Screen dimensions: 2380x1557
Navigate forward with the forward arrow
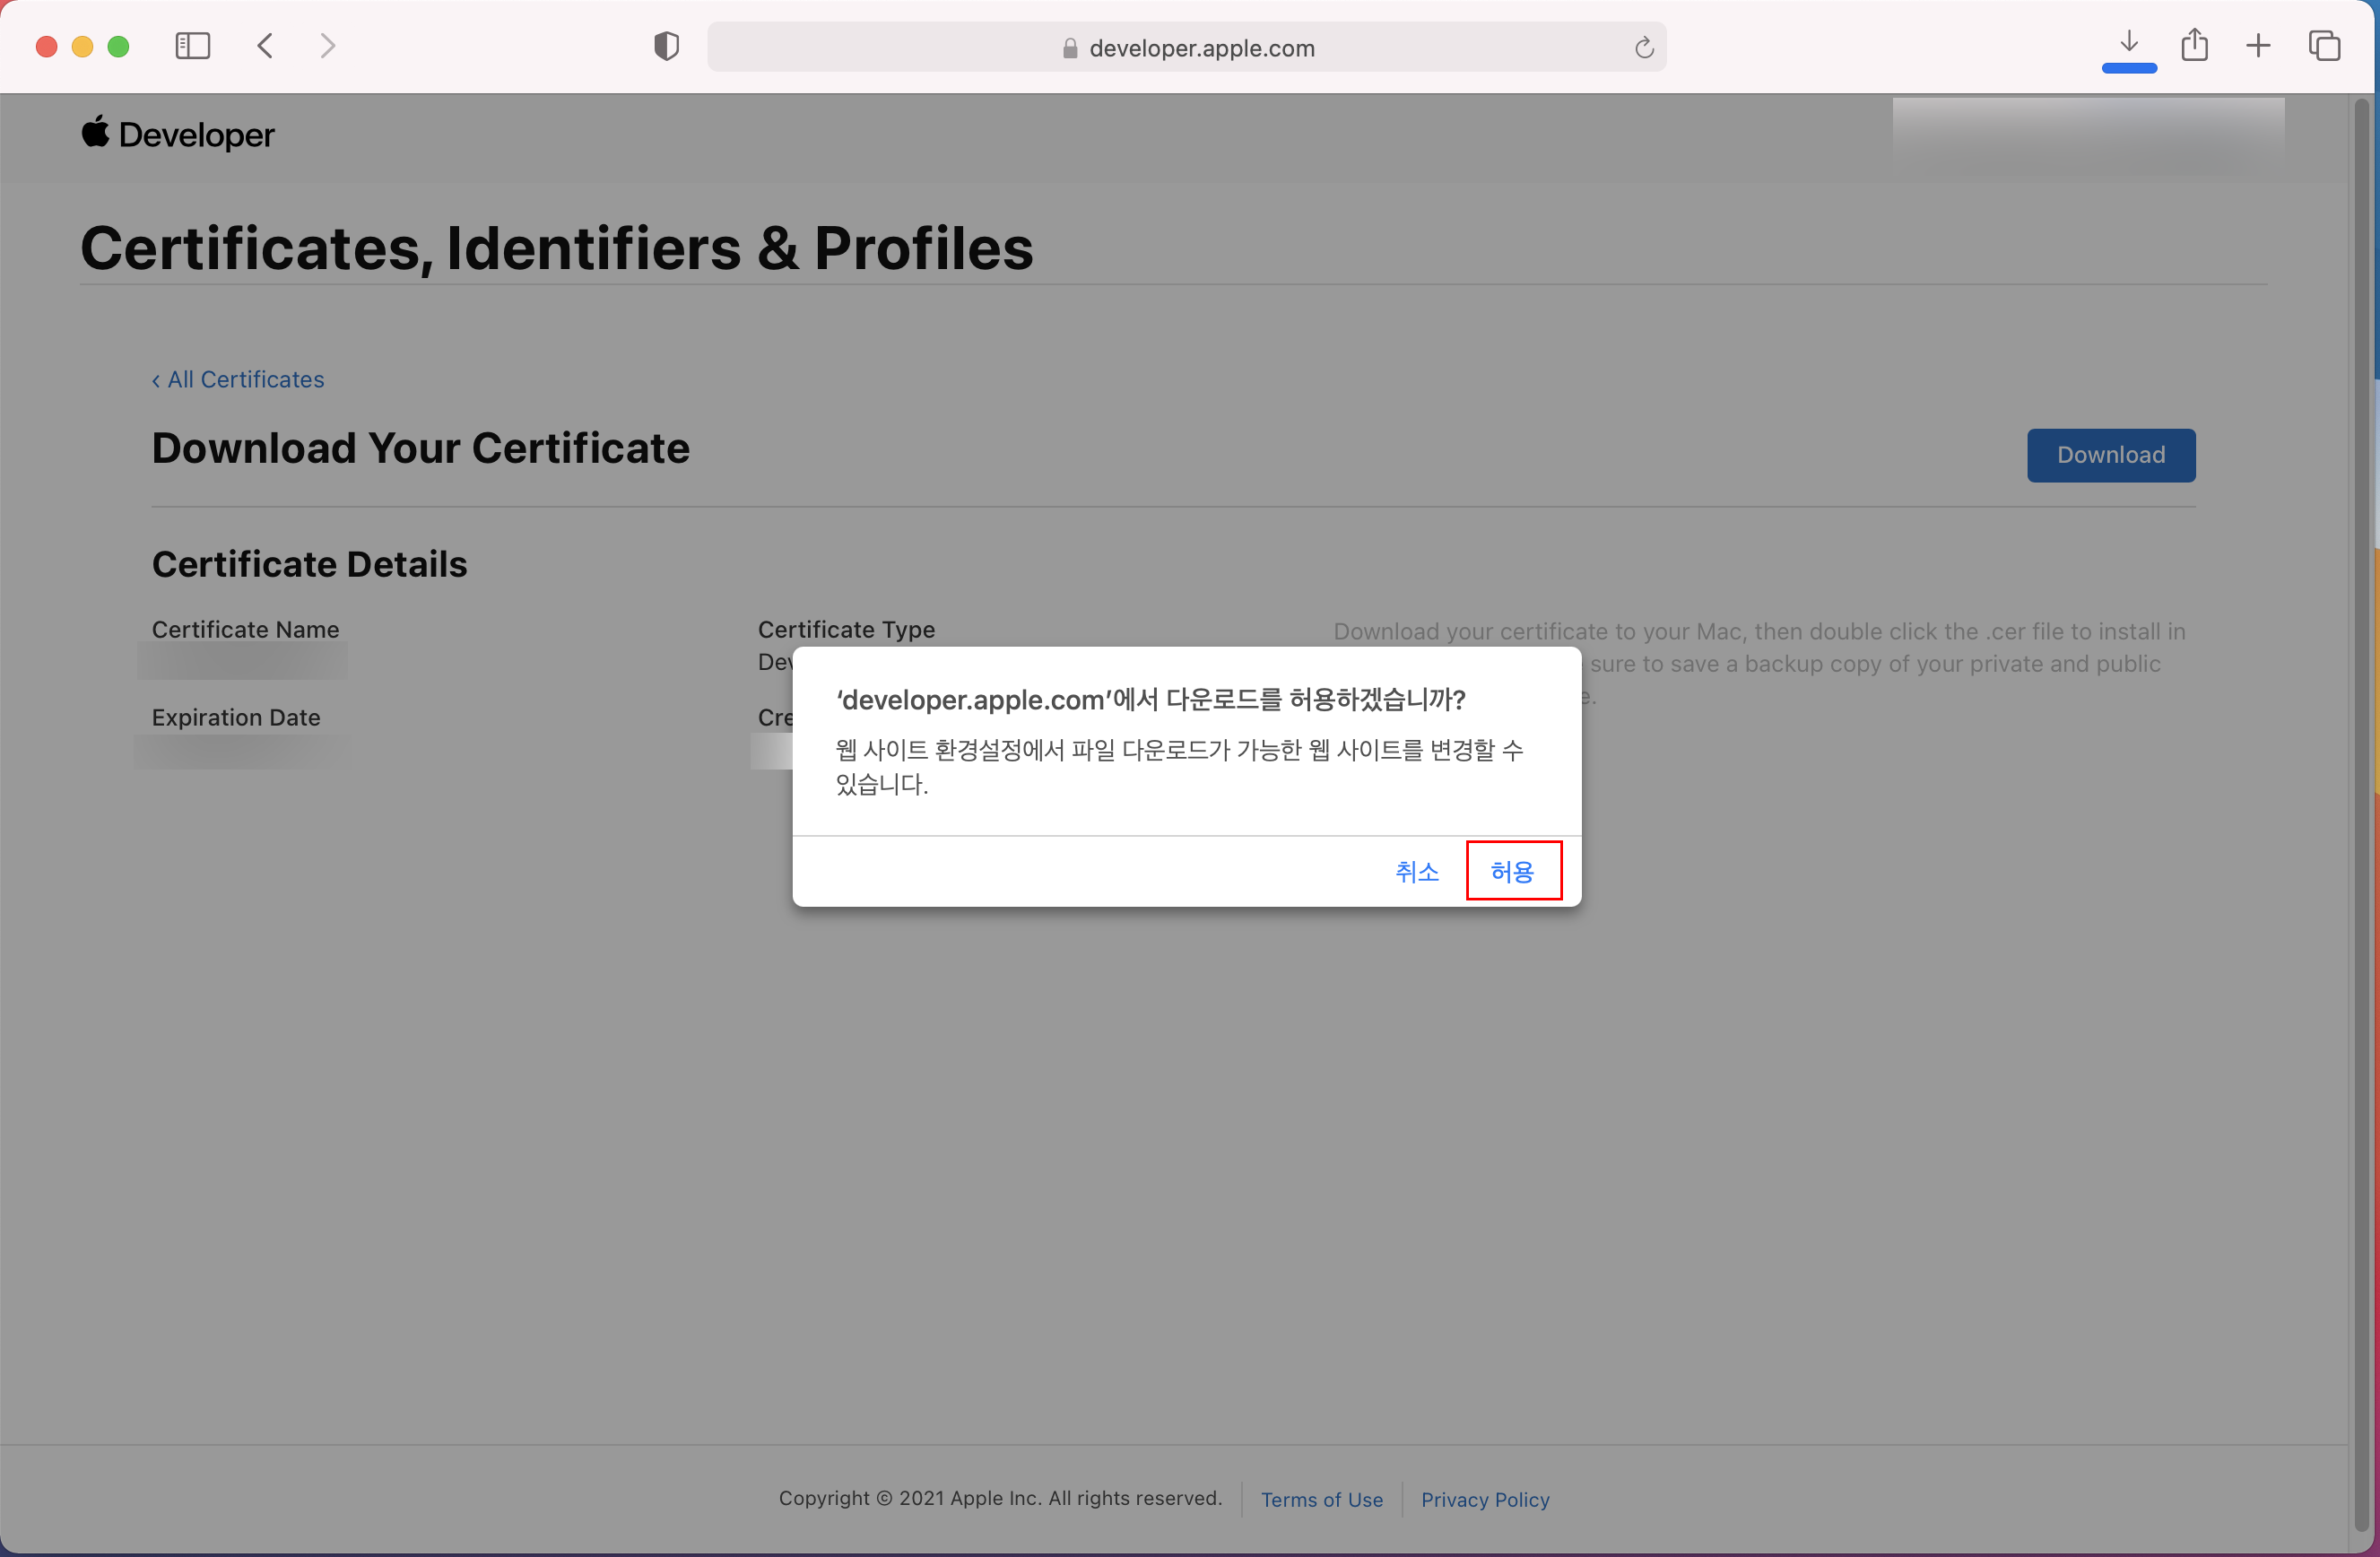coord(328,45)
